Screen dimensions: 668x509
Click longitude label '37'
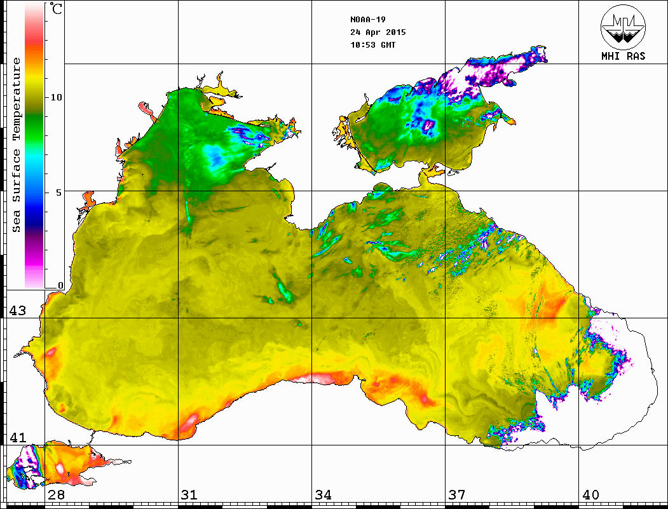tap(456, 495)
